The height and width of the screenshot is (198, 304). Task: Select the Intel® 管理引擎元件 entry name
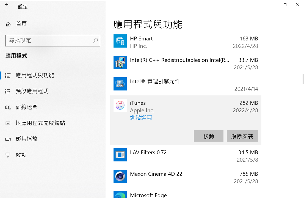tap(155, 81)
